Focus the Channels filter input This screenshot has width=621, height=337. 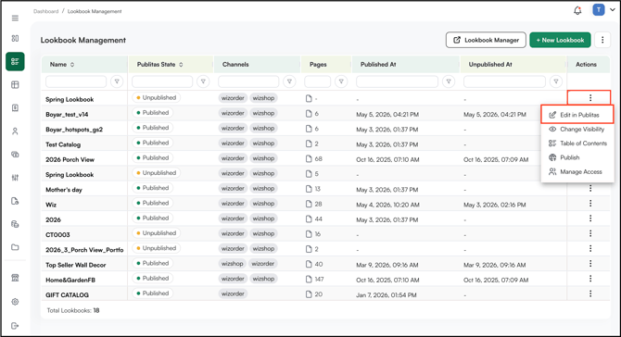pyautogui.click(x=248, y=81)
